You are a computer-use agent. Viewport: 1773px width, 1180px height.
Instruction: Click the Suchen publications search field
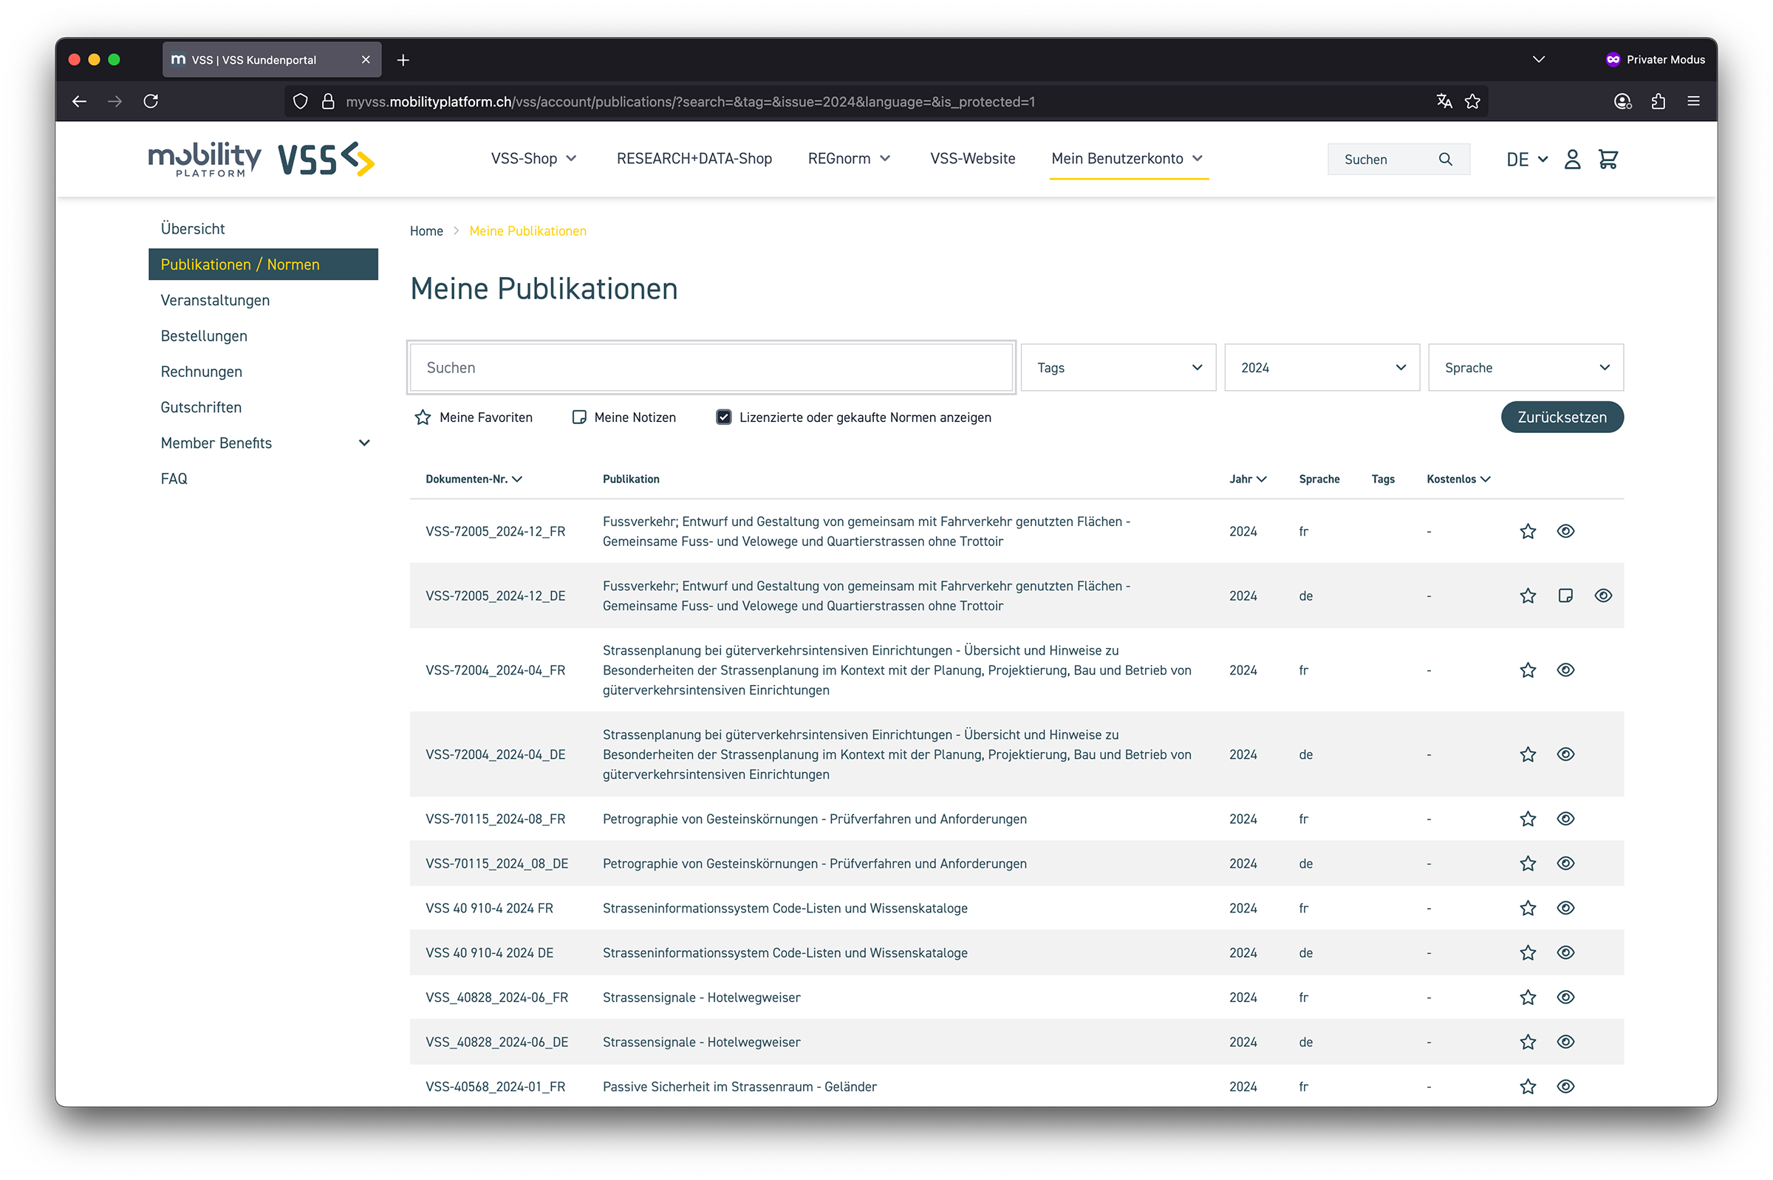(x=711, y=367)
